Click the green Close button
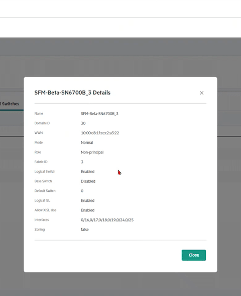This screenshot has width=241, height=296. [x=194, y=255]
